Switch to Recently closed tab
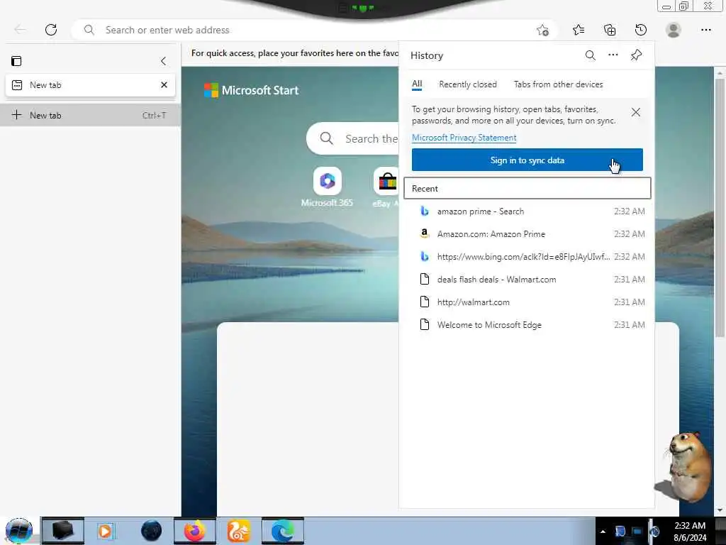This screenshot has width=726, height=545. tap(468, 84)
